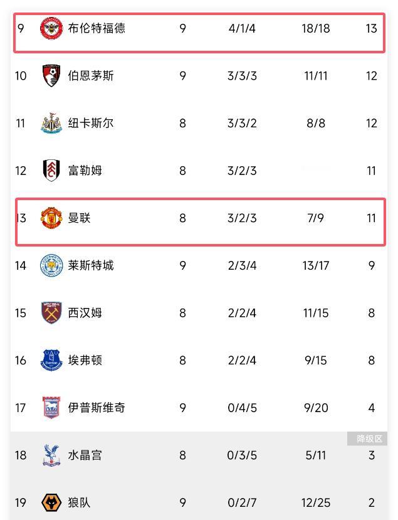Screen dimensions: 398x520
Task: Click the Crystal Palace club crest
Action: [51, 455]
